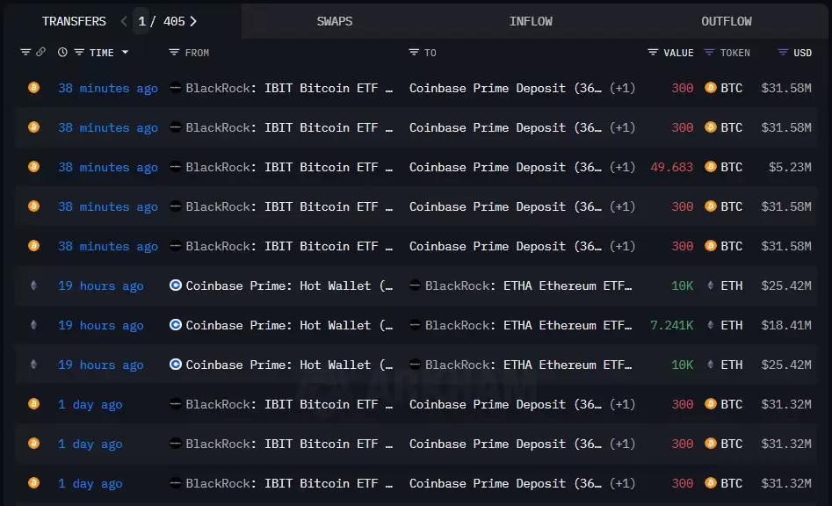Open first '38 minutes ago' transaction link

click(108, 88)
